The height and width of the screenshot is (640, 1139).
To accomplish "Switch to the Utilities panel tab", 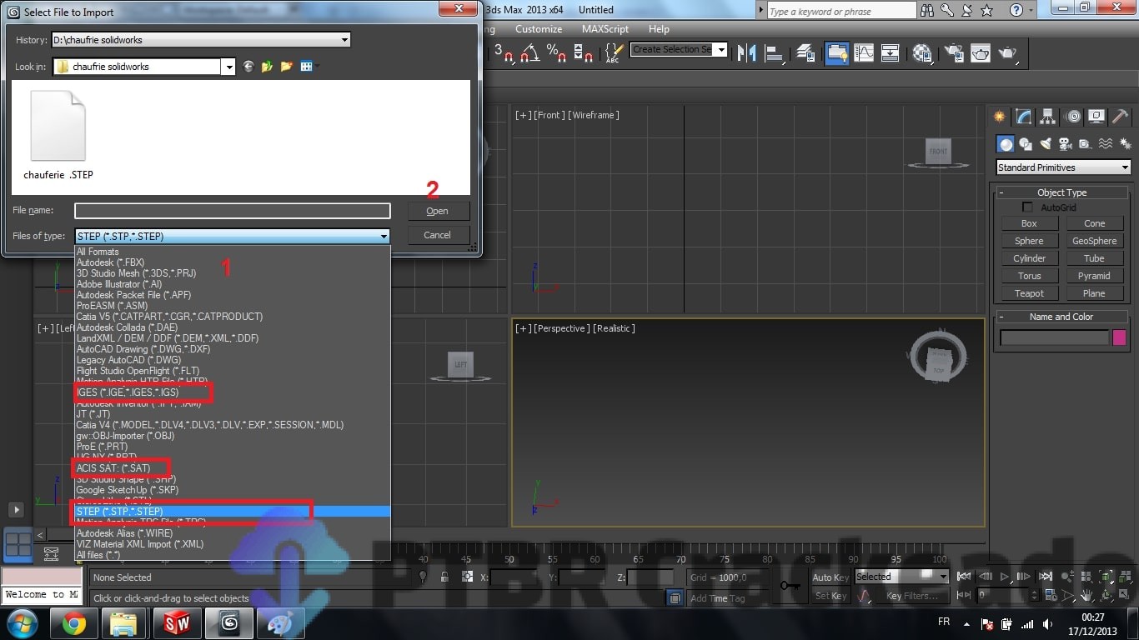I will [1121, 117].
